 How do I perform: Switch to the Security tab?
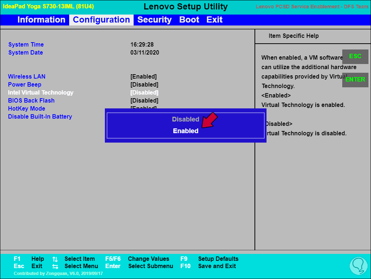coord(154,20)
